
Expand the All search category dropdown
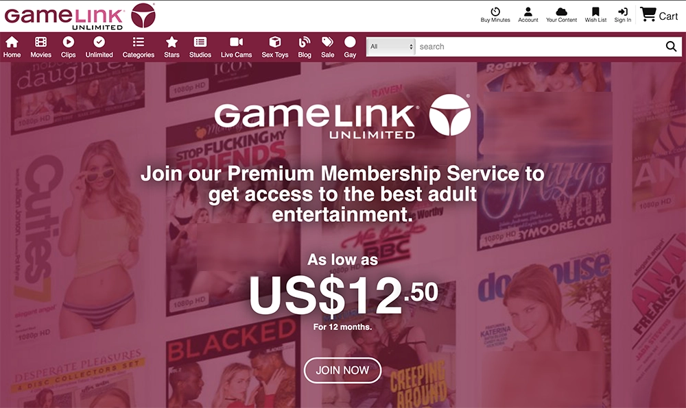391,47
